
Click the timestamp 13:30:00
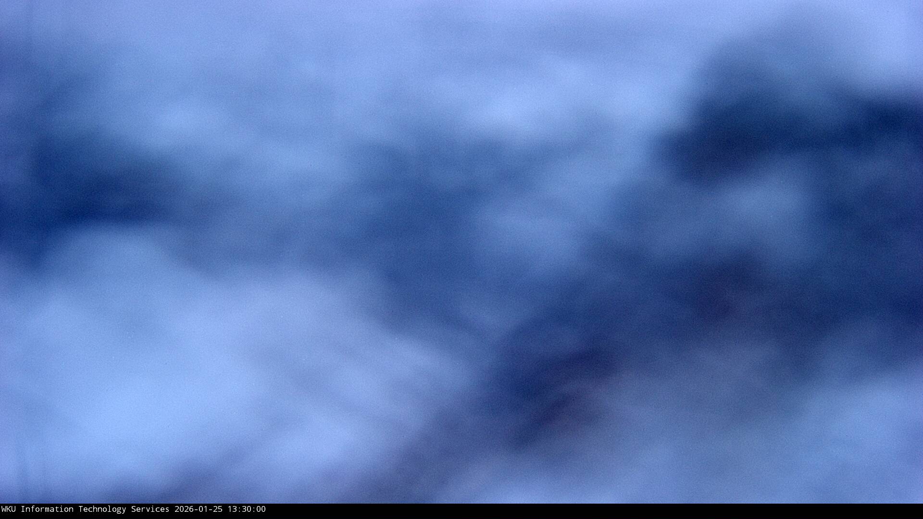[x=246, y=509]
